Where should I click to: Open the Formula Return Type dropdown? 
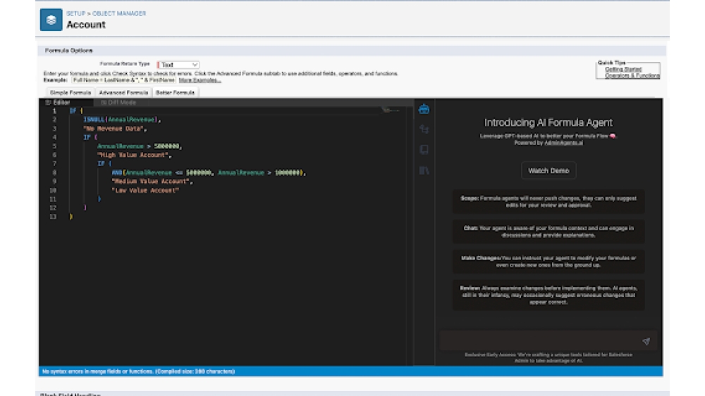[x=178, y=65]
